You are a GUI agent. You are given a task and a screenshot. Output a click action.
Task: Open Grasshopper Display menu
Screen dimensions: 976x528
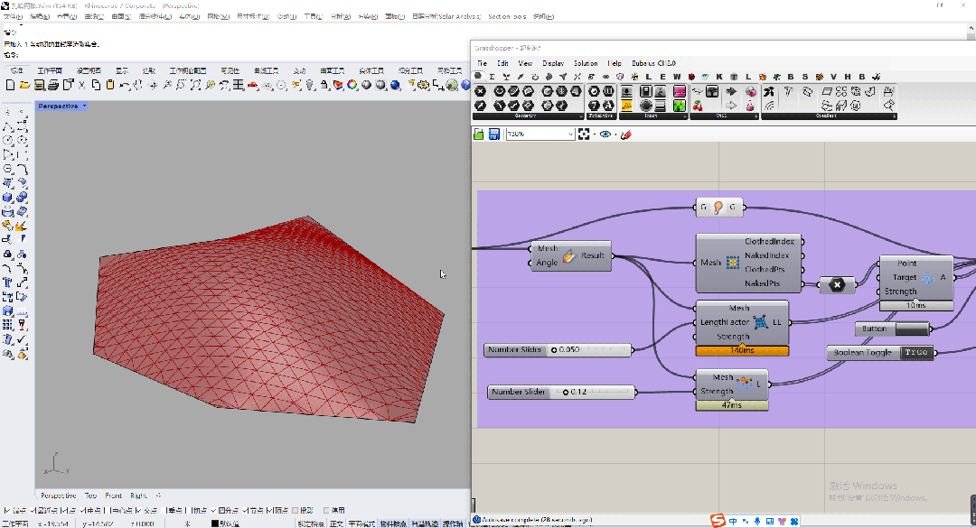553,63
